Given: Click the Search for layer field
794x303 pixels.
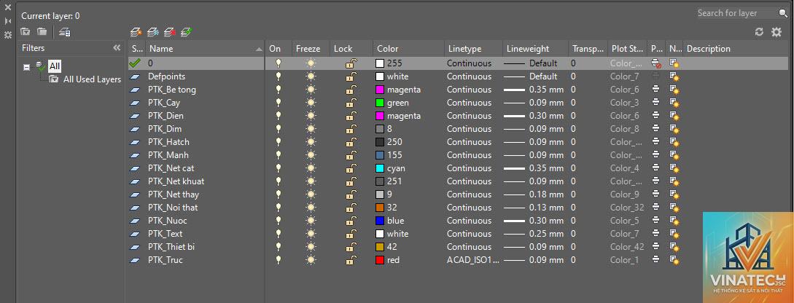Looking at the screenshot, I should click(x=737, y=13).
